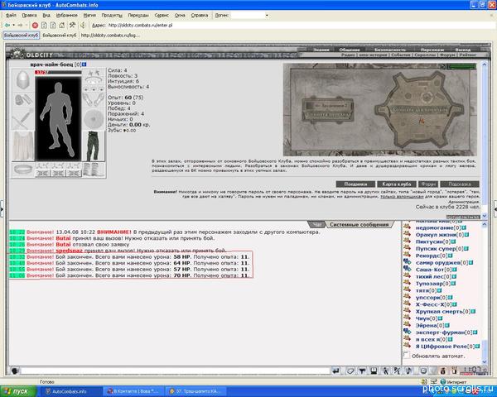Switch to the Системные сообщения tab
This screenshot has height=397, width=497.
[359, 224]
